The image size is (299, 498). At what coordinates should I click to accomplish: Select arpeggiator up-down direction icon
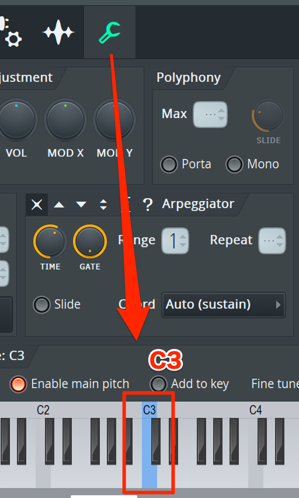pos(103,205)
